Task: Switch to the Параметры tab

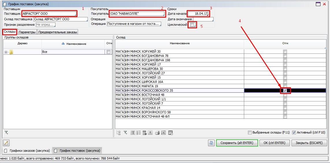Action: [x=27, y=32]
